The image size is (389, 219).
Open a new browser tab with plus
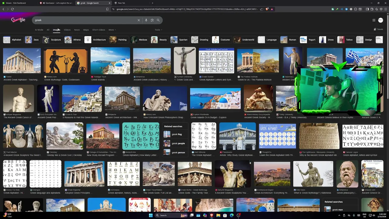pos(153,3)
